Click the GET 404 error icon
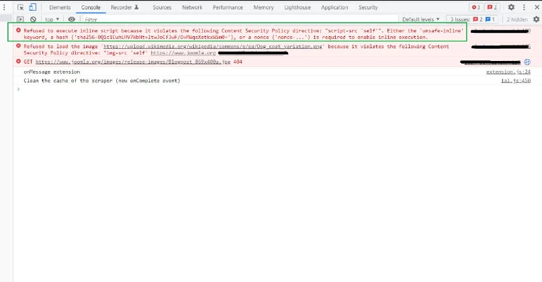This screenshot has height=282, width=542. [18, 62]
